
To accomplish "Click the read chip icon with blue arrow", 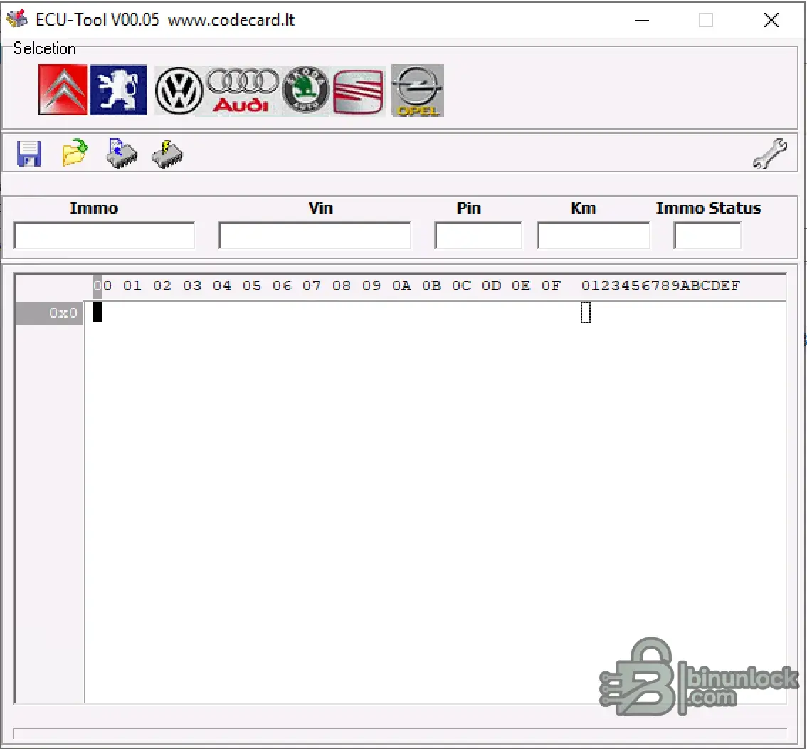I will point(121,153).
